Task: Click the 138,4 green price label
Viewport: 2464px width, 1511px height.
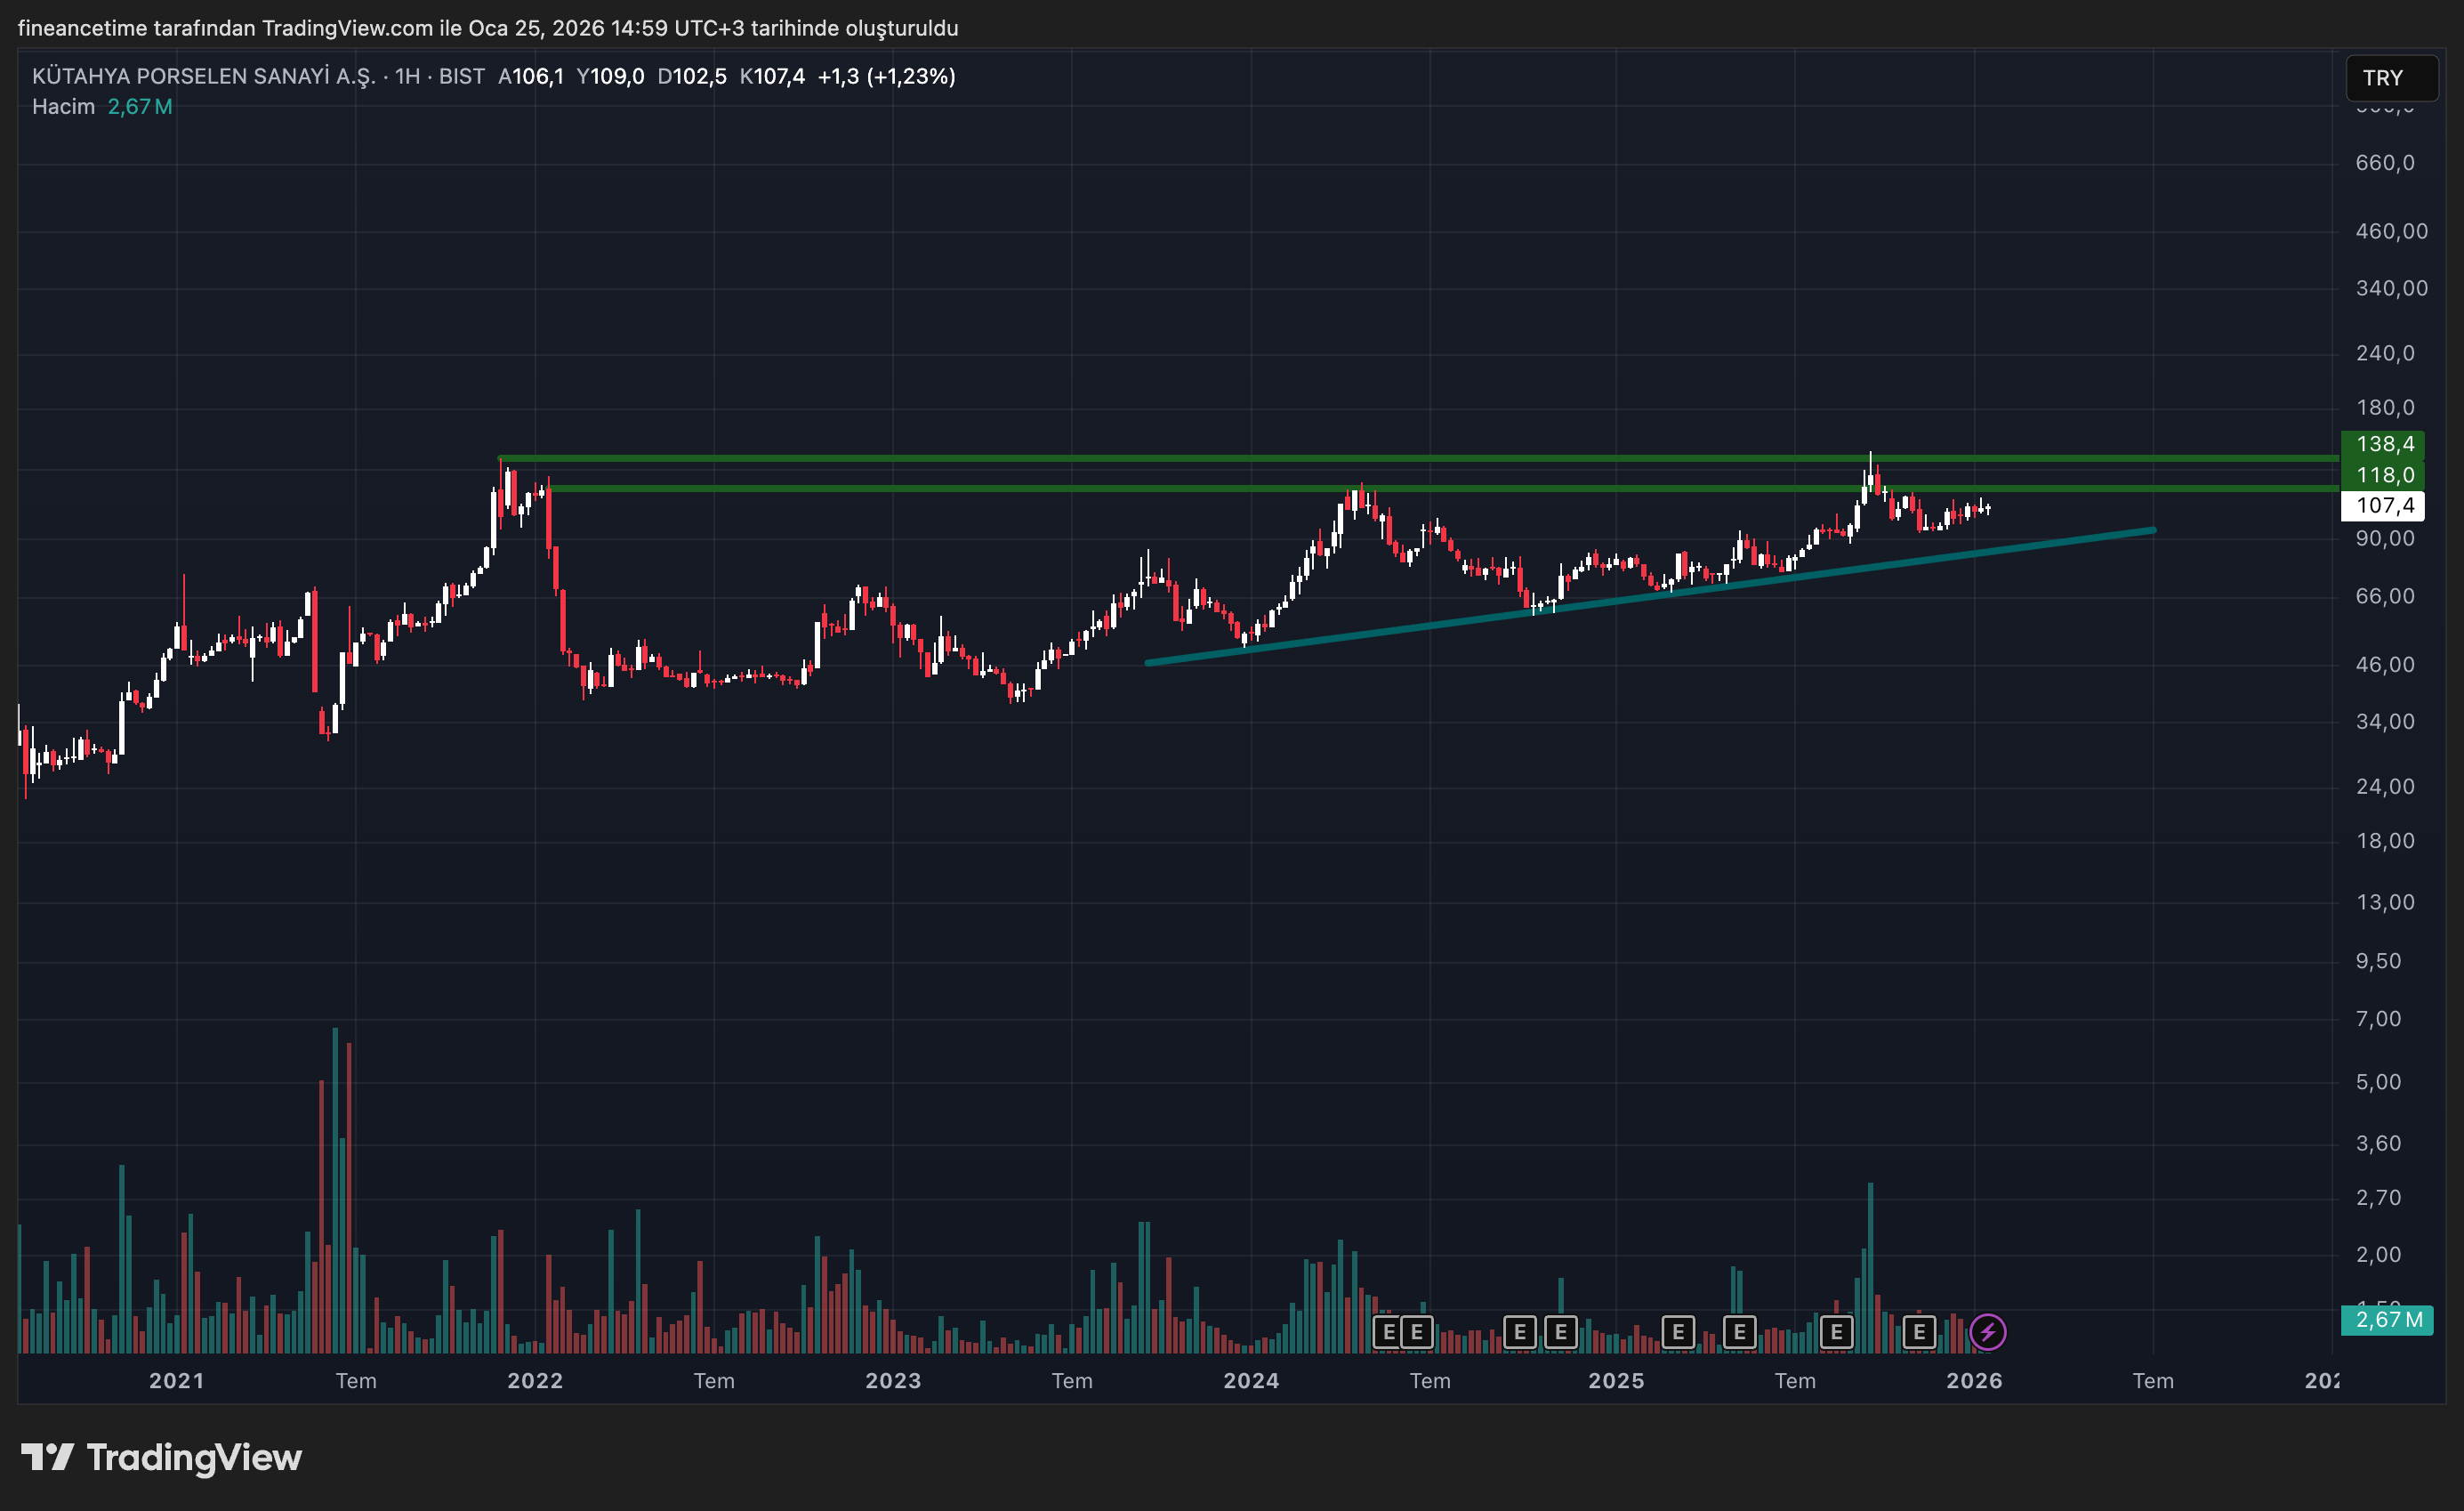Action: [2384, 443]
